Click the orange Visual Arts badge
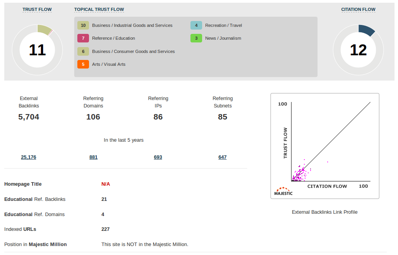398x255 pixels. 83,64
